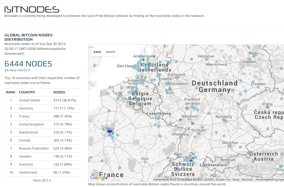Click the "717 (11.13%)" nodes value
Screen dimensions: 284x187
pyautogui.click(x=64, y=108)
